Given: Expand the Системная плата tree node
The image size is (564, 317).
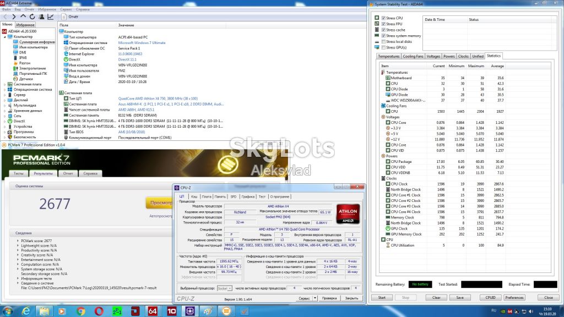Looking at the screenshot, I should tap(4, 84).
